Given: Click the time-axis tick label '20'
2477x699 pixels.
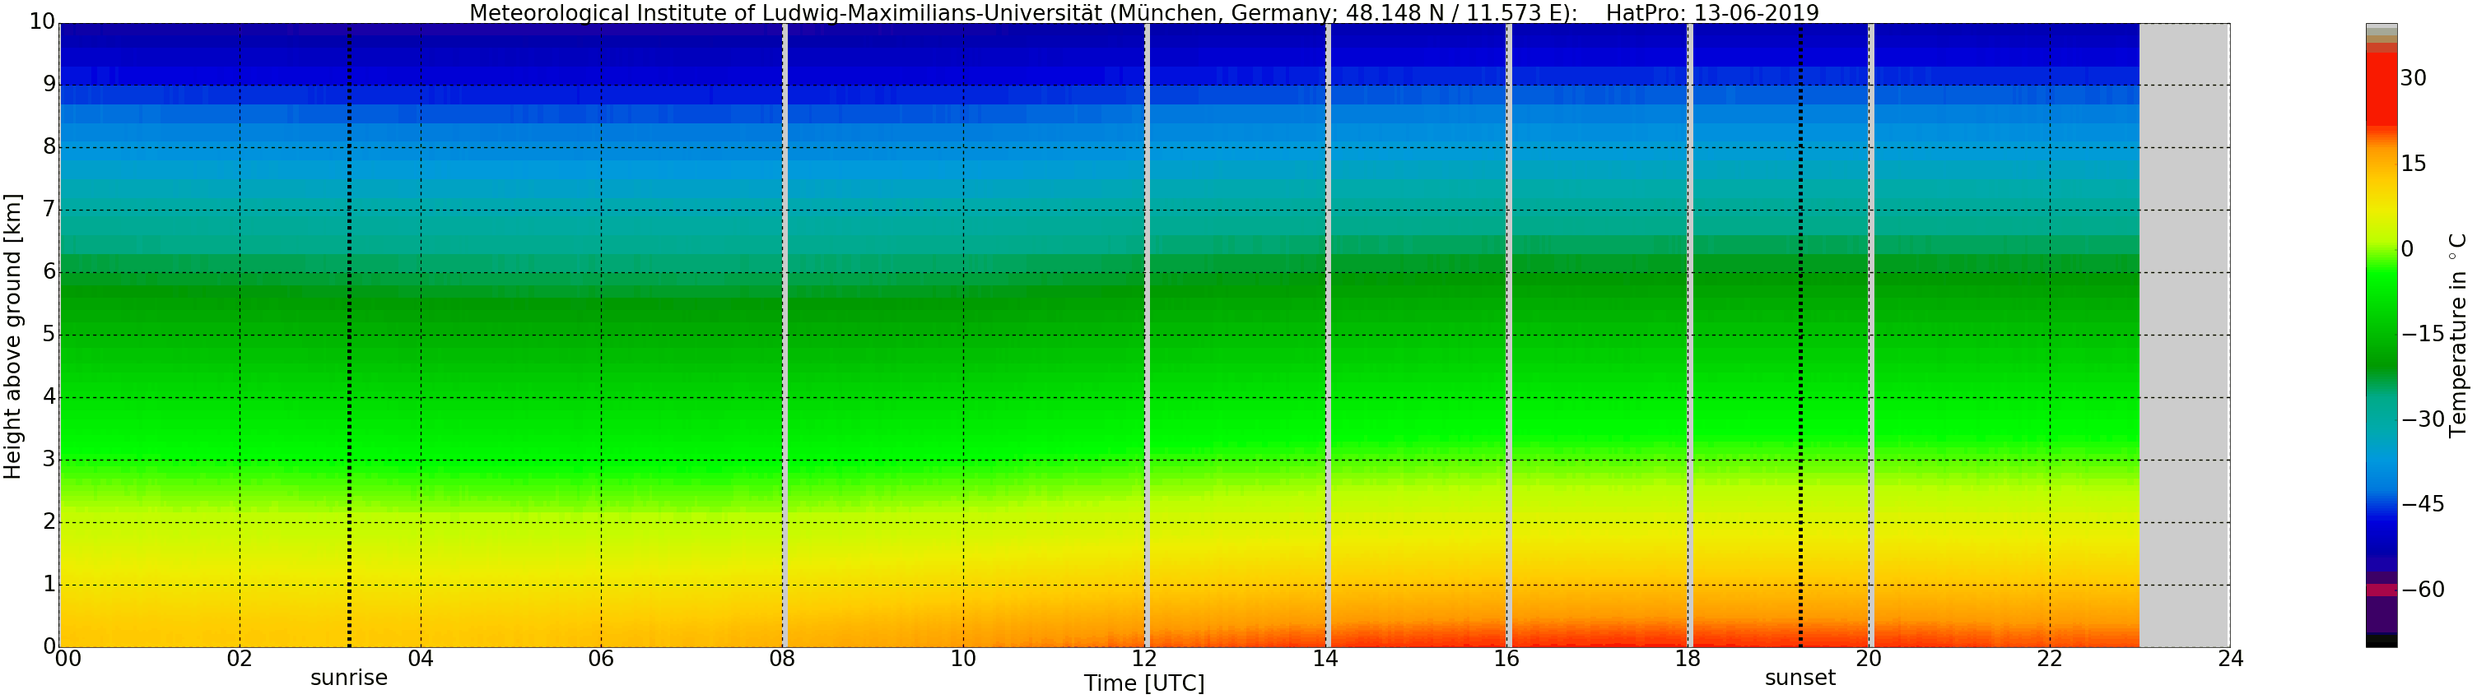Looking at the screenshot, I should (1869, 659).
